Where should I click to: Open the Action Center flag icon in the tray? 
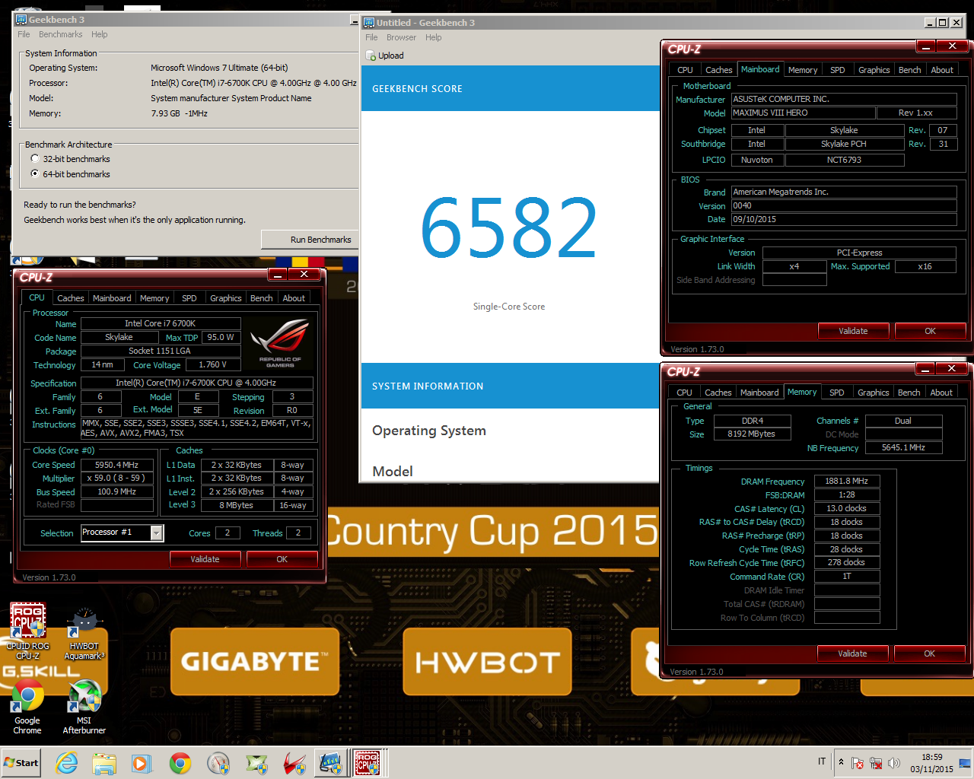point(858,763)
